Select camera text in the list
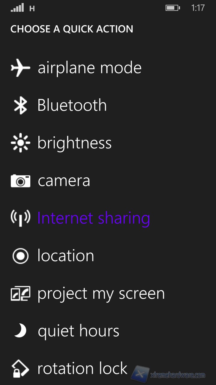 (64, 181)
